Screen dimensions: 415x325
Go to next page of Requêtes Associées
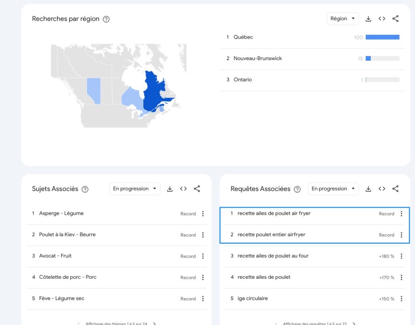354,323
